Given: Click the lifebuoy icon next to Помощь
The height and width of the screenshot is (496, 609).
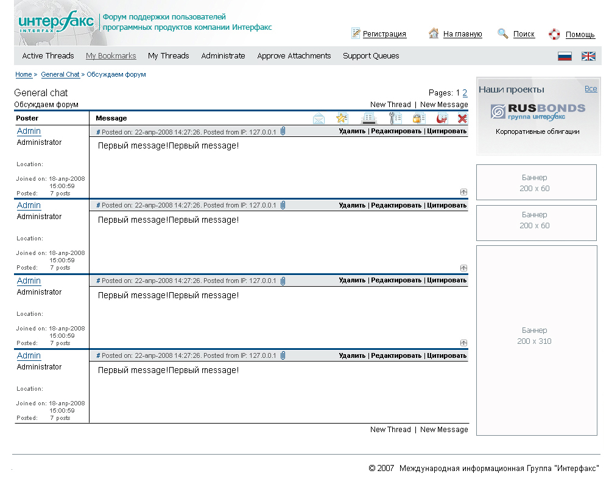Looking at the screenshot, I should click(554, 33).
